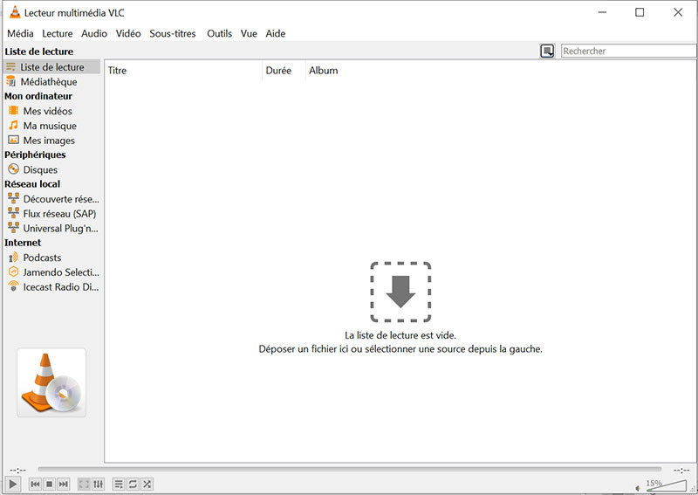Mute audio via speaker icon
Image resolution: width=698 pixels, height=495 pixels.
[638, 488]
